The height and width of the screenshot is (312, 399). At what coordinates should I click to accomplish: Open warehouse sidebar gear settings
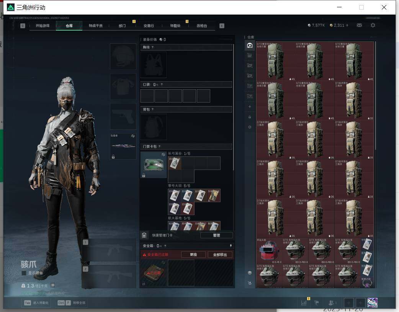pyautogui.click(x=250, y=127)
